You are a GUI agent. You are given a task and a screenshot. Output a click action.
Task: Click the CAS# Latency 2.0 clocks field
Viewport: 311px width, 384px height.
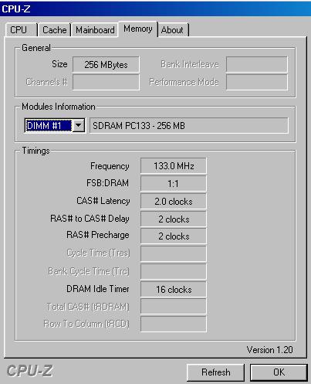(174, 202)
